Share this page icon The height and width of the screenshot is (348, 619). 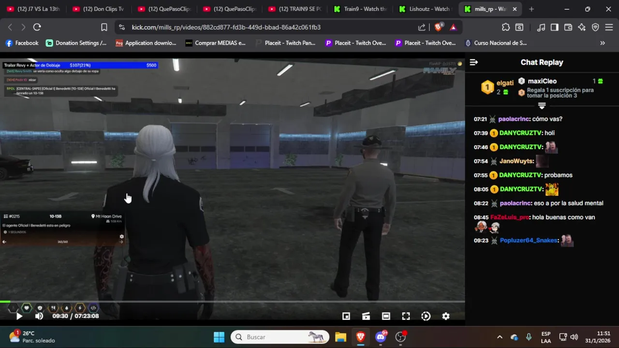point(422,27)
